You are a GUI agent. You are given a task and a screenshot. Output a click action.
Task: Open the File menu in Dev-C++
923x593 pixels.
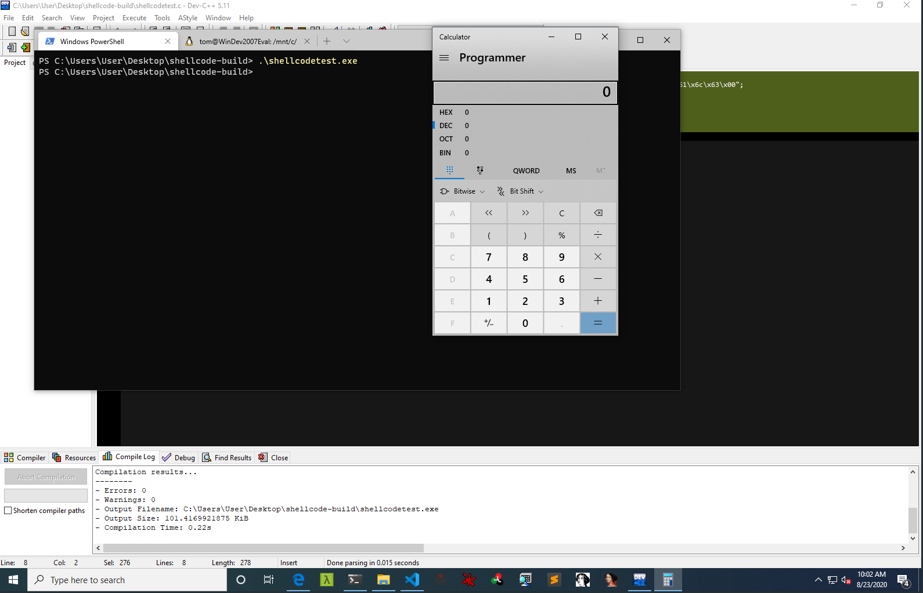point(9,18)
